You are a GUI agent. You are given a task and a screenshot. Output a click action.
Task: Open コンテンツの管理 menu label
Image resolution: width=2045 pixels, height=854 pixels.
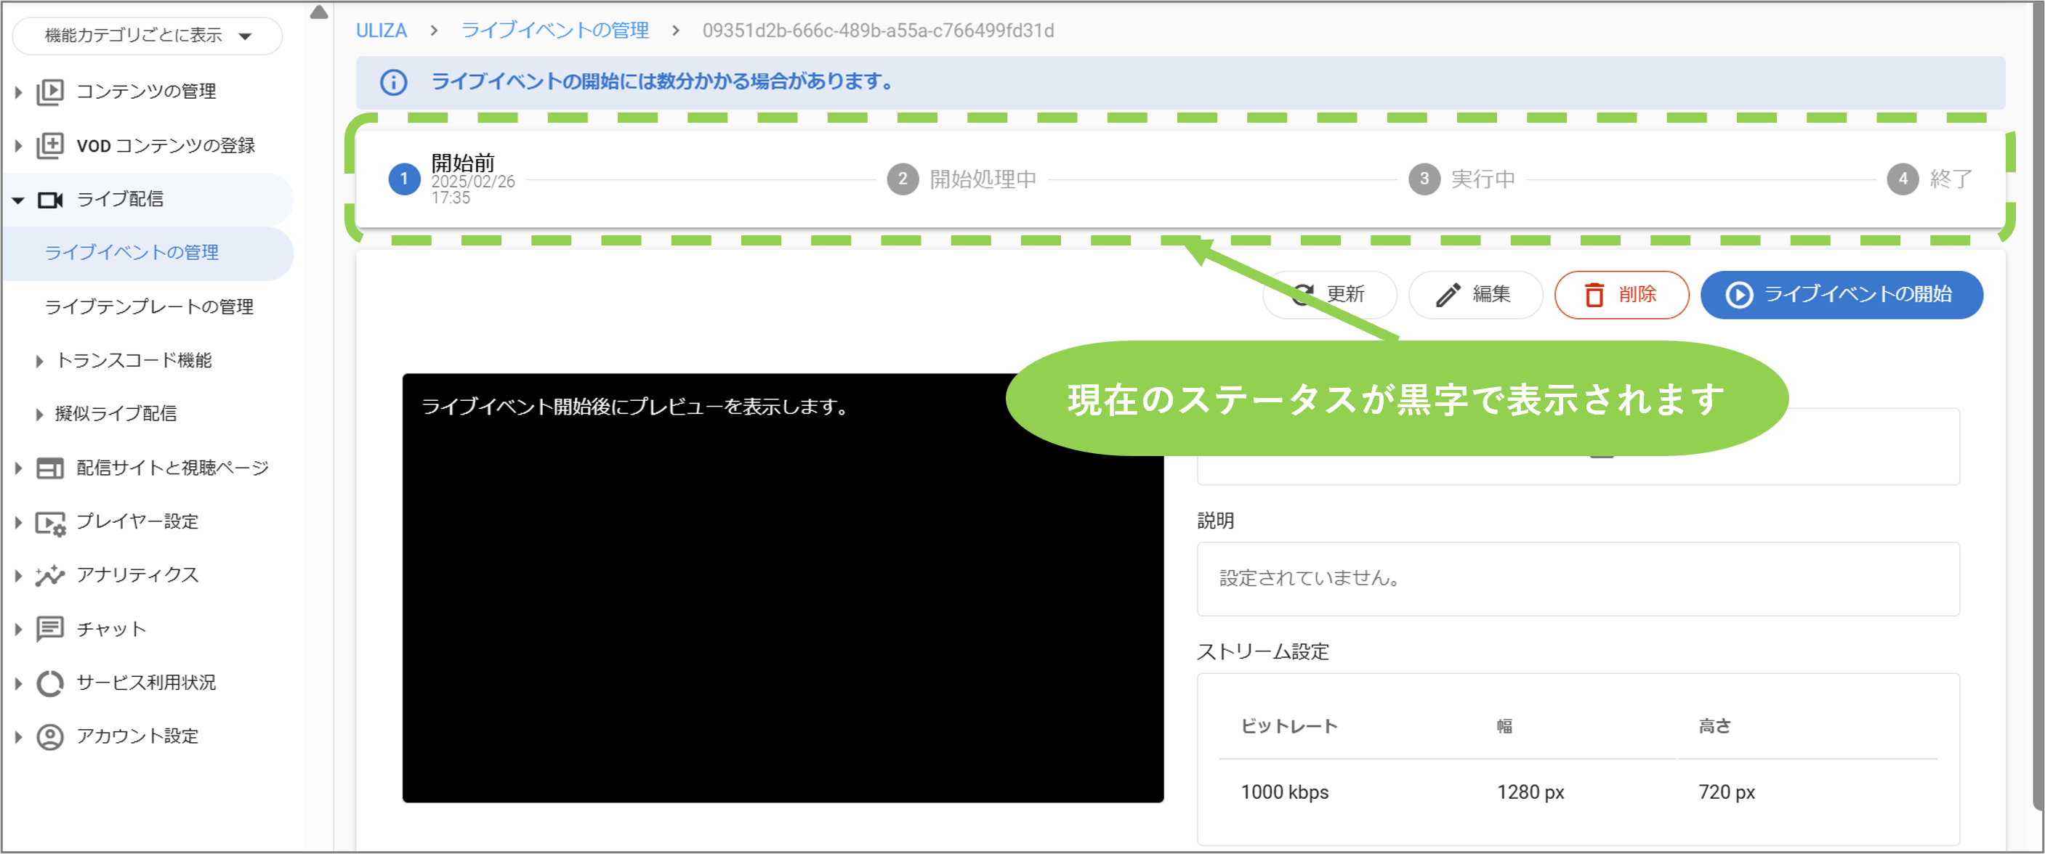point(146,92)
